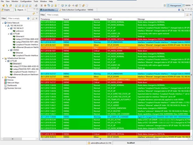Click the Event Monitor filter input field

coord(115,15)
